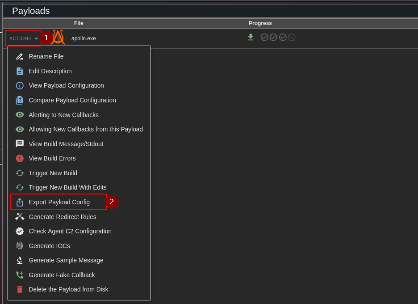Screen dimensions: 418x304
Task: Toggle Allowing New Callbacks from this Payload
Action: 20,129
